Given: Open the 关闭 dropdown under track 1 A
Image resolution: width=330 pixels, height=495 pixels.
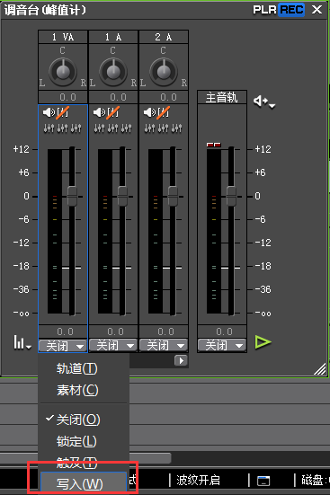Looking at the screenshot, I should pyautogui.click(x=113, y=345).
